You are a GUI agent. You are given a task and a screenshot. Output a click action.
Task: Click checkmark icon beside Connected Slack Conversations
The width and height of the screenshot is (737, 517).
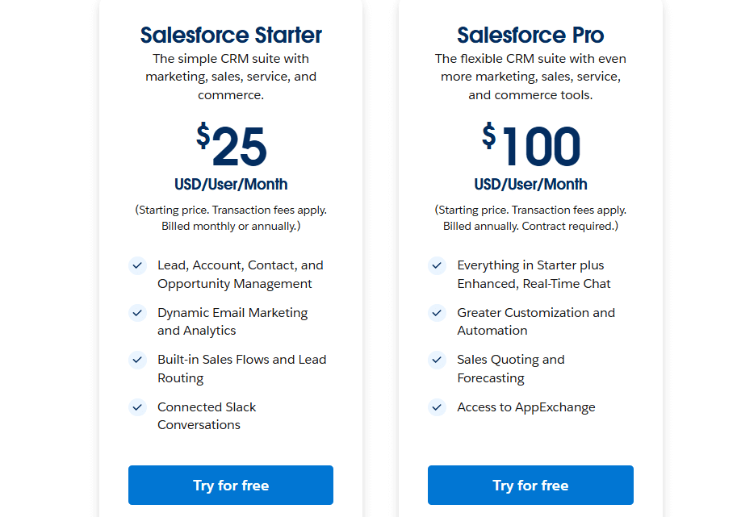[x=137, y=407]
